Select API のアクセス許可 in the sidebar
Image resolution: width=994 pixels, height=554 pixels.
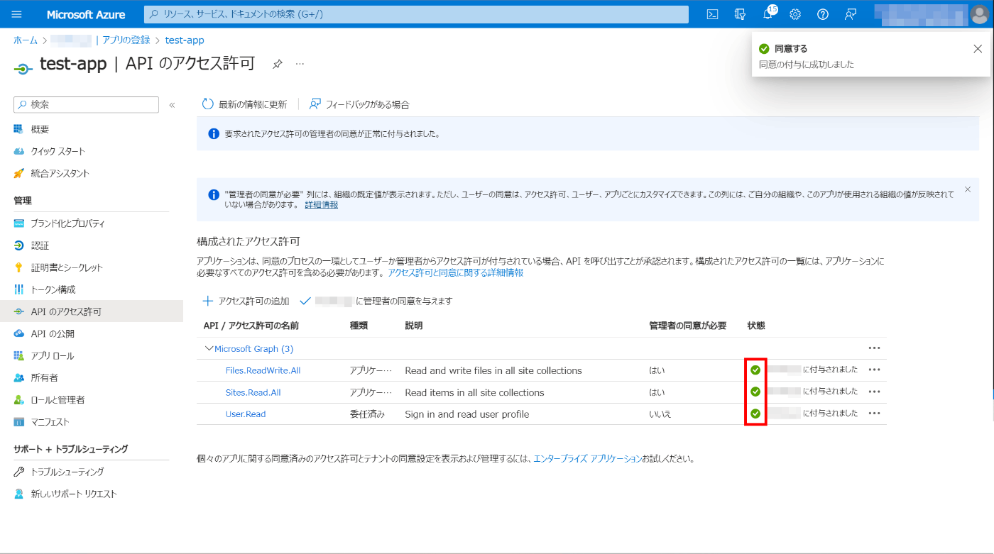pyautogui.click(x=92, y=311)
